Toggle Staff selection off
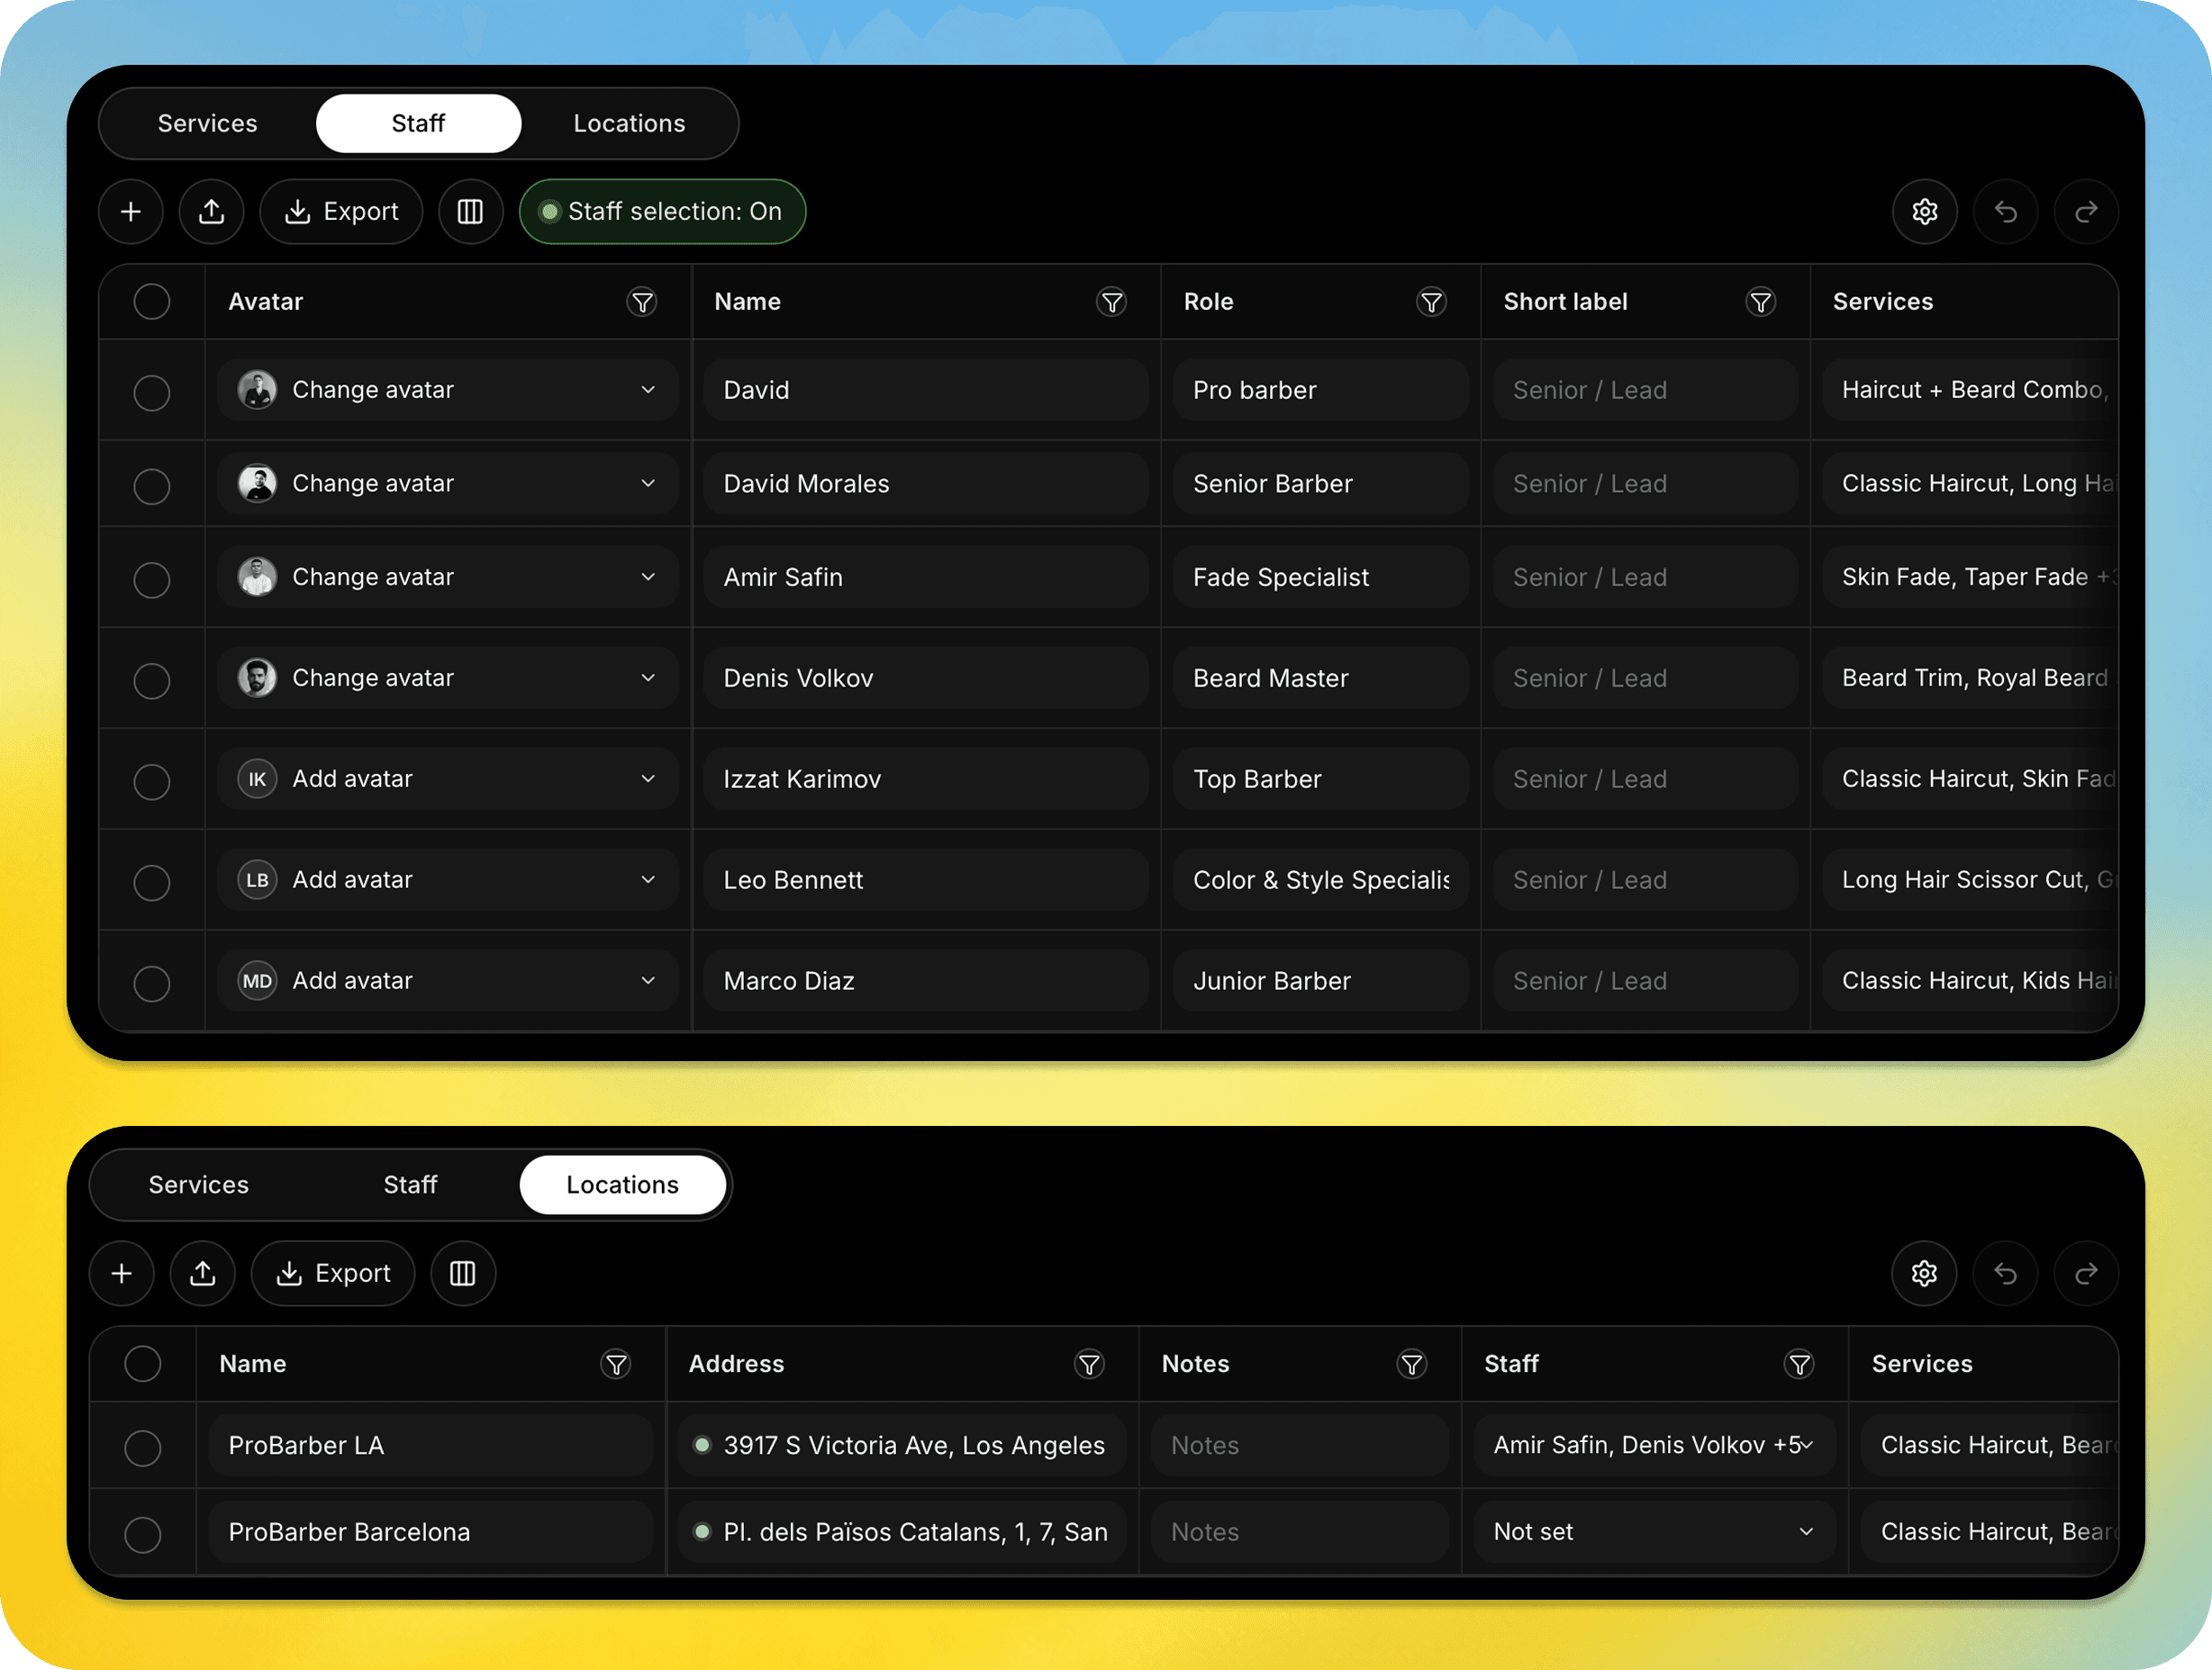The image size is (2212, 1670). 661,211
